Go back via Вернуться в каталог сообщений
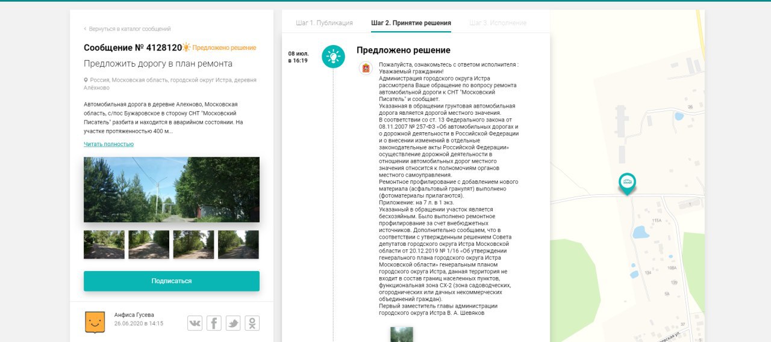The image size is (771, 342). pos(130,29)
